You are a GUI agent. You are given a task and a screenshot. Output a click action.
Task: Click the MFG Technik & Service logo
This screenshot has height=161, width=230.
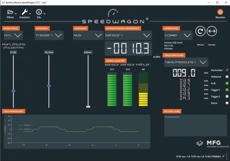coord(212,143)
